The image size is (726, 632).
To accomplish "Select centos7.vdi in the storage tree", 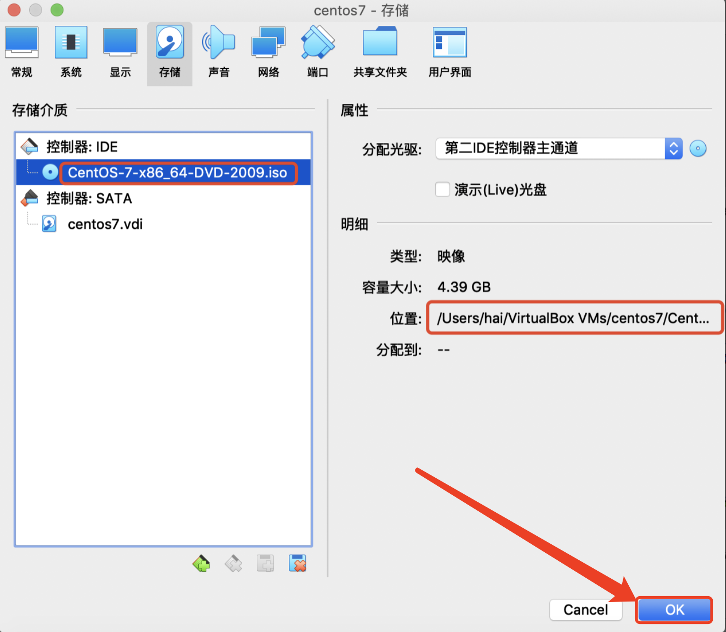I will pyautogui.click(x=163, y=224).
